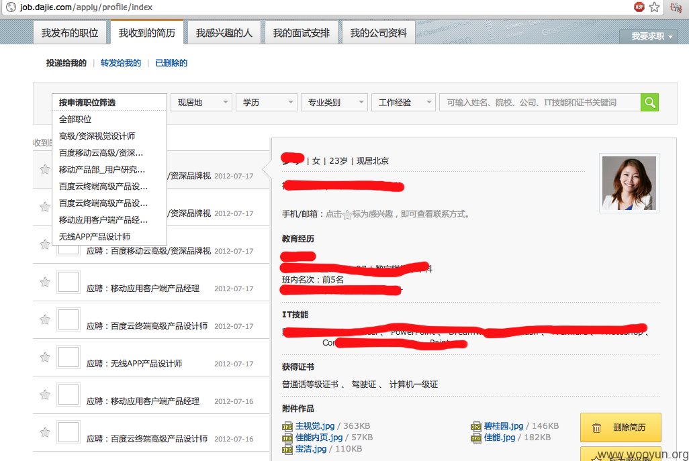Open the 碧桂园.jpg attachment
The image size is (689, 461).
pyautogui.click(x=504, y=426)
